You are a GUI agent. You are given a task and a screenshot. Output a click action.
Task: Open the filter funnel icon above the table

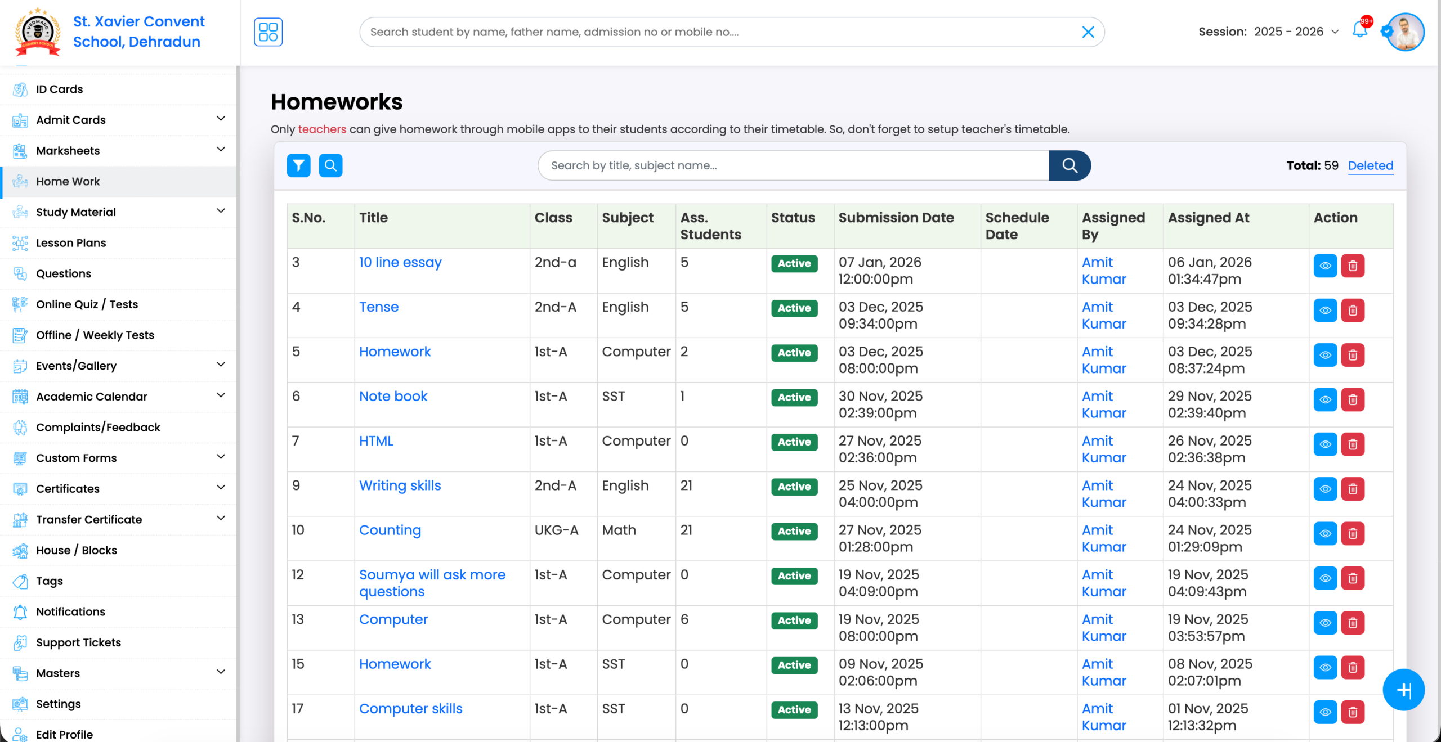(298, 165)
